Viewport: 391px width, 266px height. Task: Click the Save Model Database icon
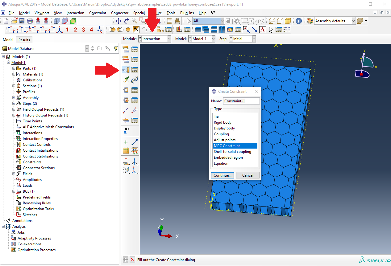(22, 21)
